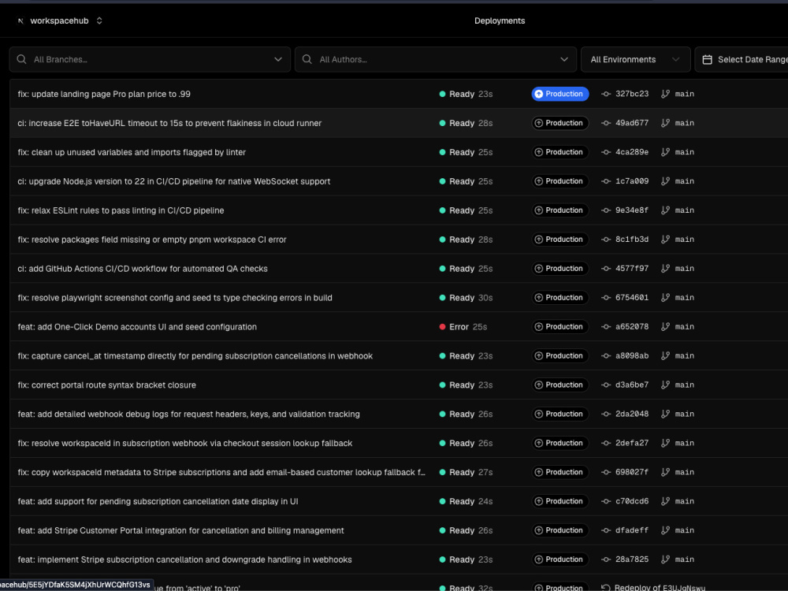Open the relax ESLint rules deployment
The height and width of the screenshot is (591, 788).
[121, 210]
